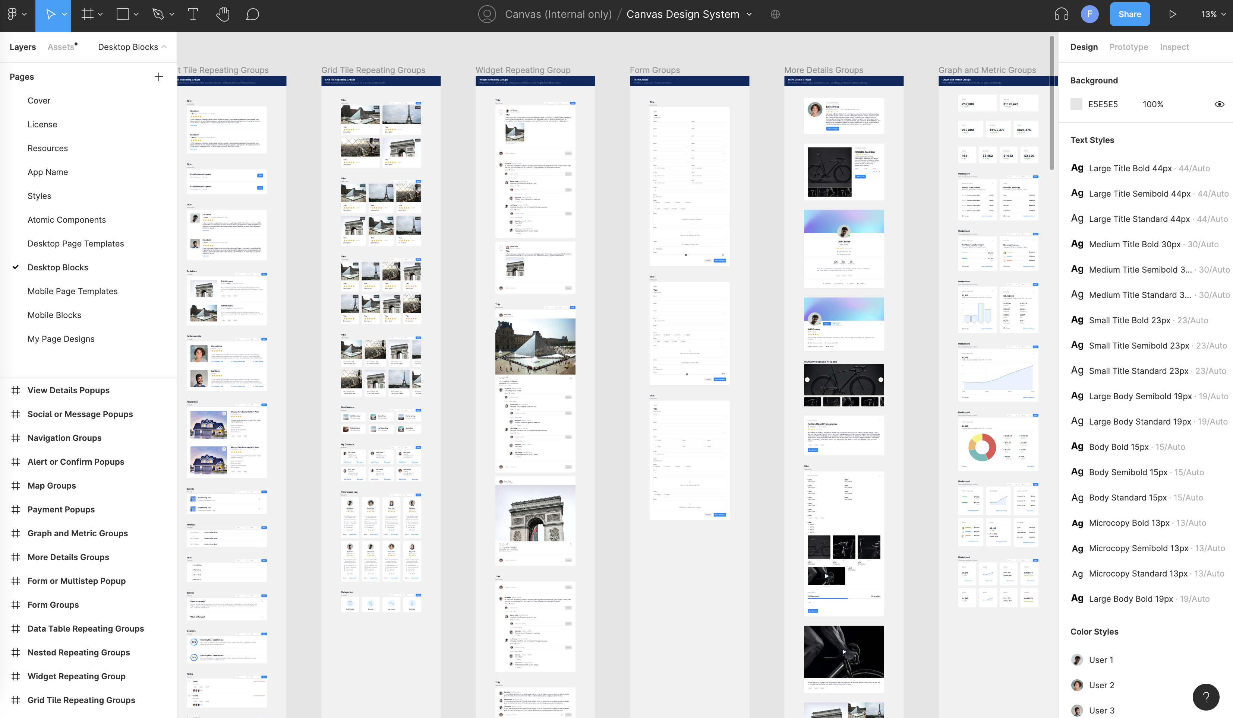This screenshot has height=718, width=1233.
Task: Select the Frame tool
Action: pyautogui.click(x=87, y=14)
